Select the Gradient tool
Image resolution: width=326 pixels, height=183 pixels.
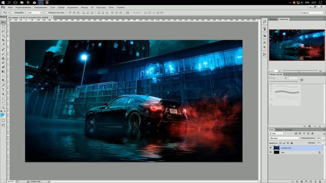point(3,72)
